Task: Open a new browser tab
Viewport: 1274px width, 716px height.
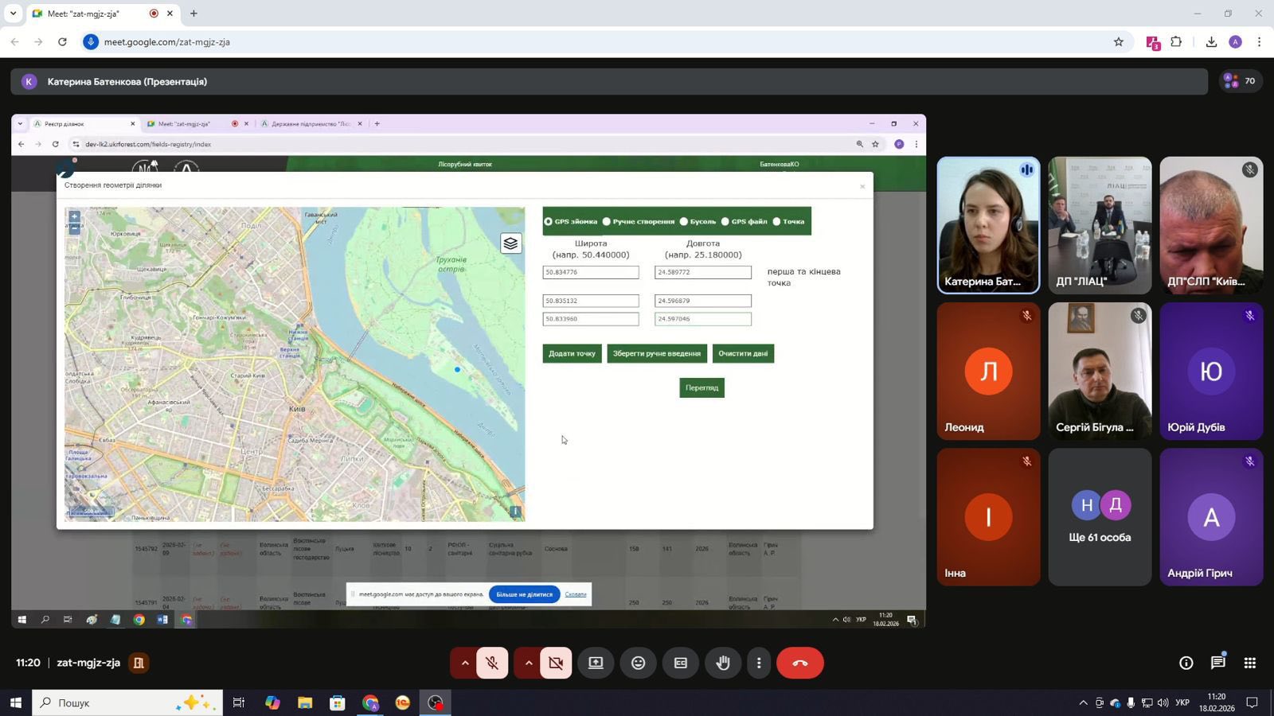Action: (x=193, y=14)
